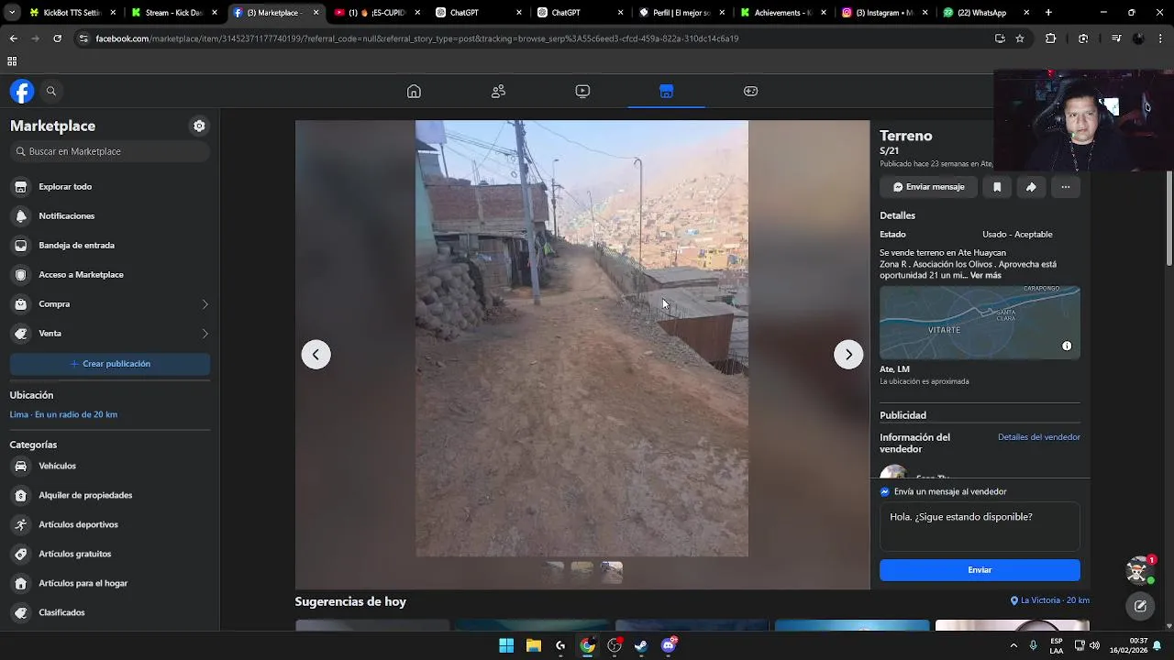Open the new message compose icon

(x=1140, y=606)
